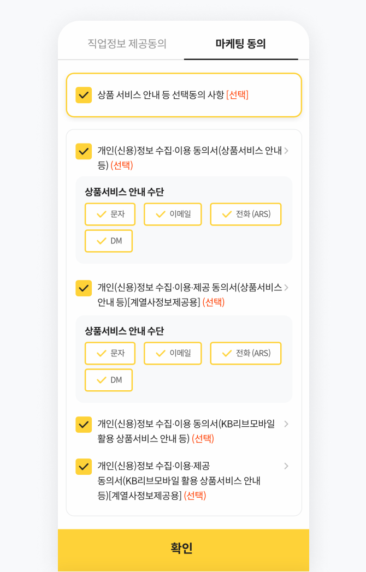Toggle 전화 (ARS) in the first 안내 수단 group
This screenshot has height=572, width=366.
tap(246, 214)
